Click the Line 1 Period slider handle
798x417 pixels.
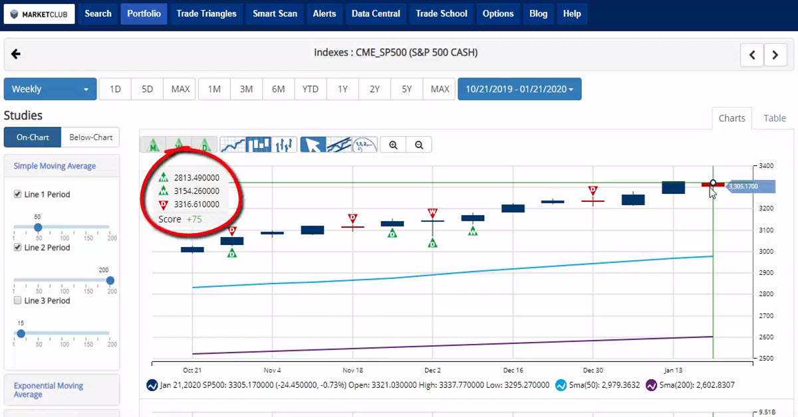pos(38,227)
